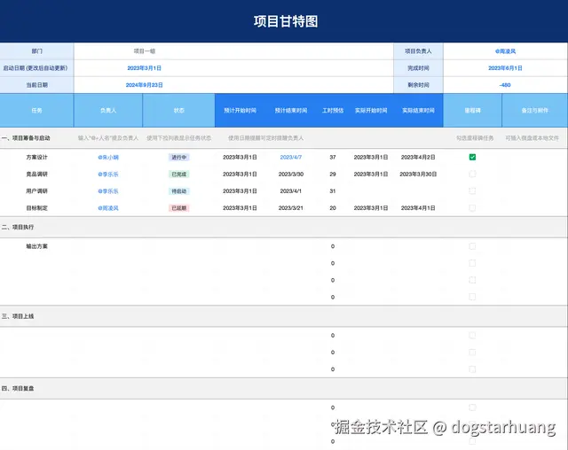Check the milestone box in 竞品调研 row
This screenshot has height=450, width=568.
[472, 174]
